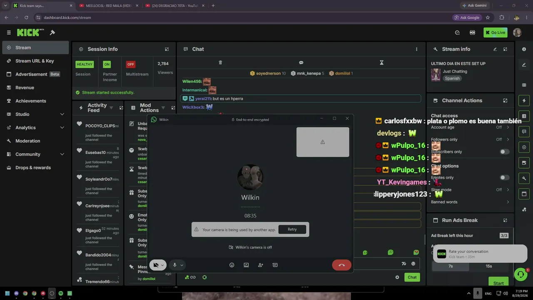Click the chat trash clear icon

(x=220, y=62)
